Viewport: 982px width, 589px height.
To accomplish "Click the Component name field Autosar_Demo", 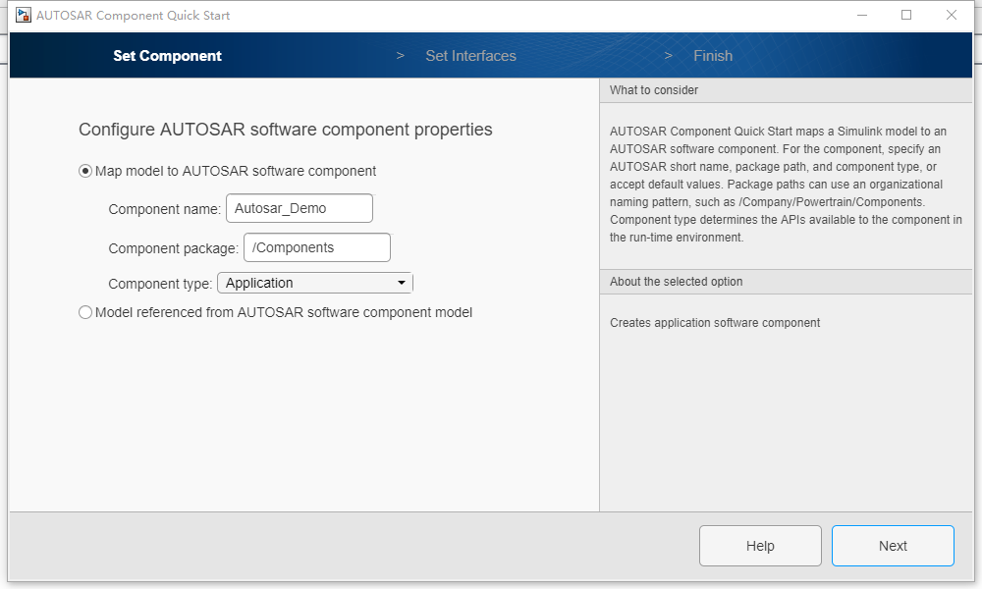I will pos(300,208).
